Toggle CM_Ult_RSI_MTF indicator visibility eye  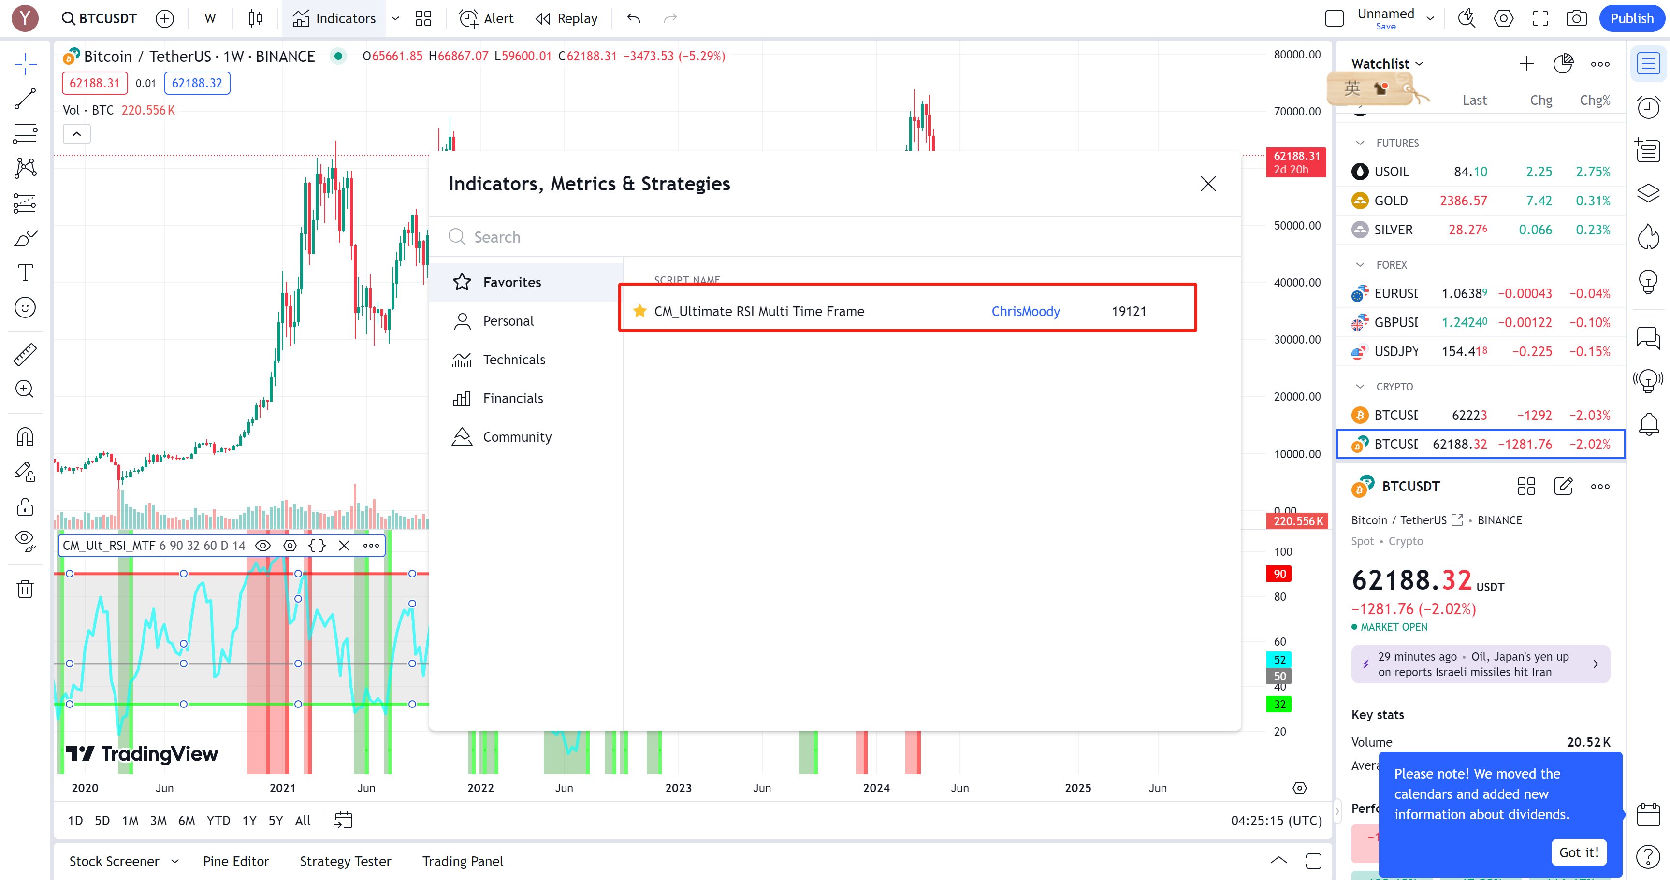(x=262, y=546)
